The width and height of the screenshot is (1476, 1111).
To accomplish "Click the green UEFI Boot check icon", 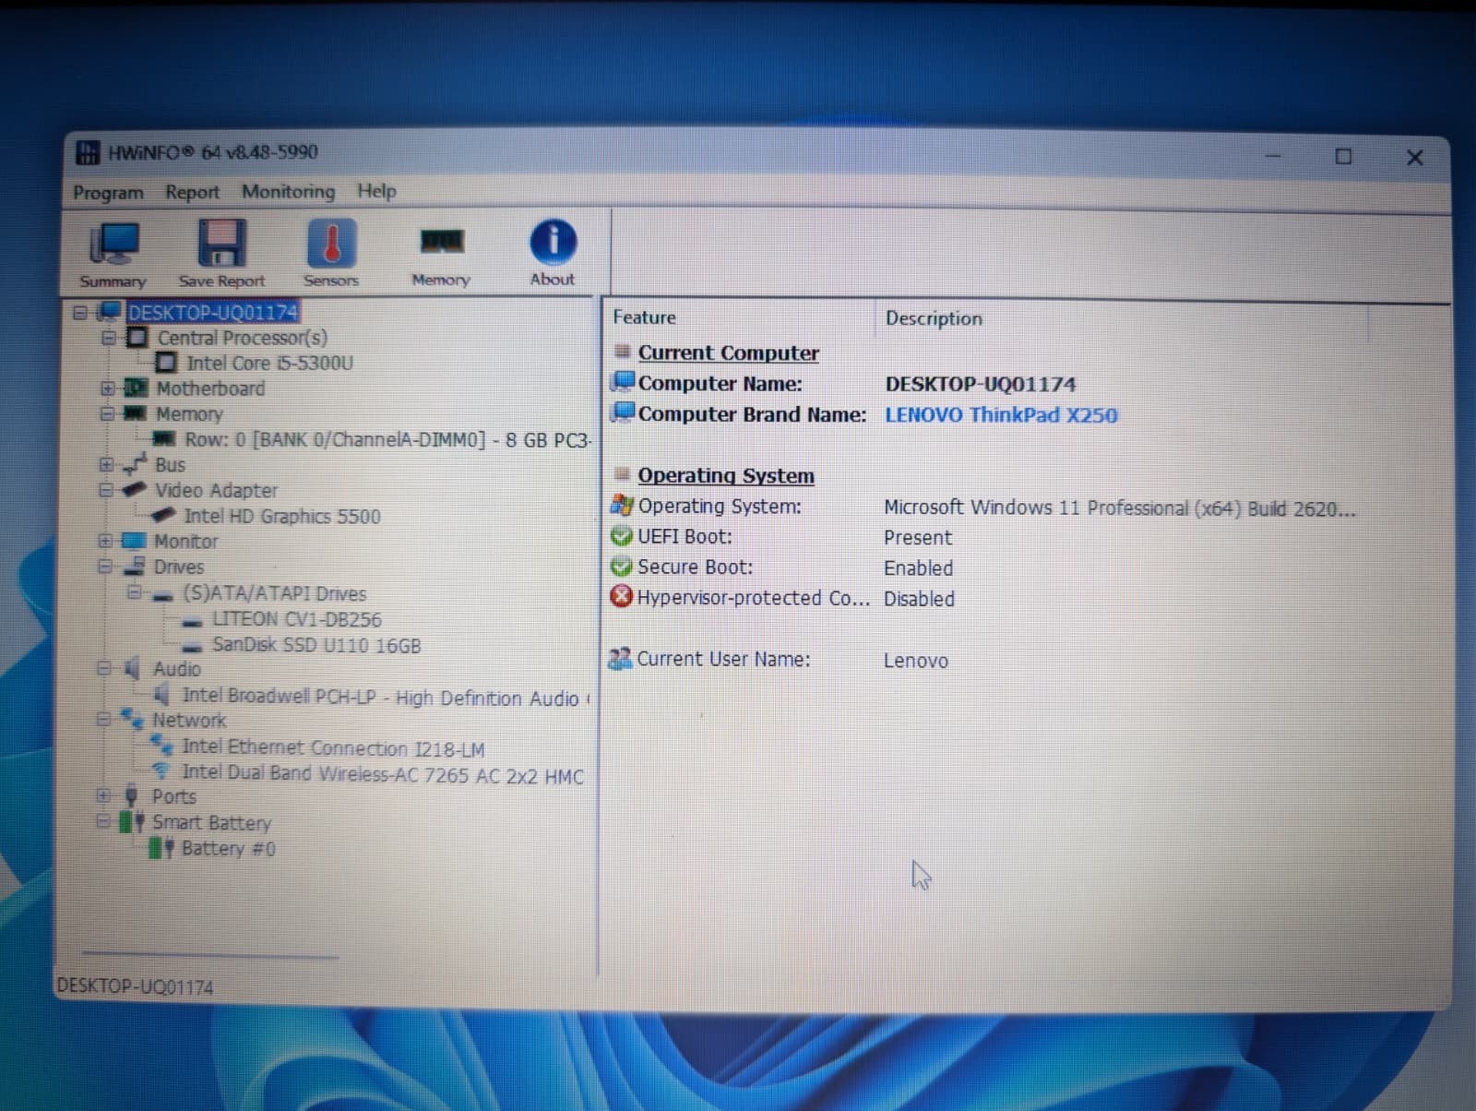I will pos(622,536).
